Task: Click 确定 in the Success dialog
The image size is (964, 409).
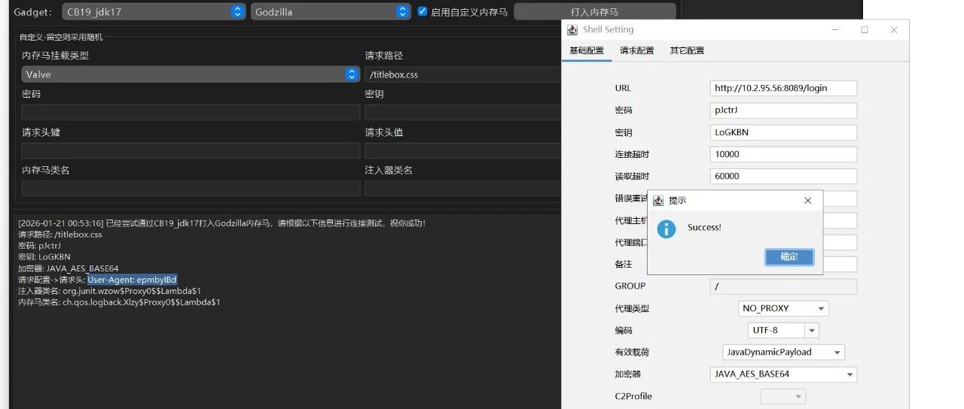Action: (789, 256)
